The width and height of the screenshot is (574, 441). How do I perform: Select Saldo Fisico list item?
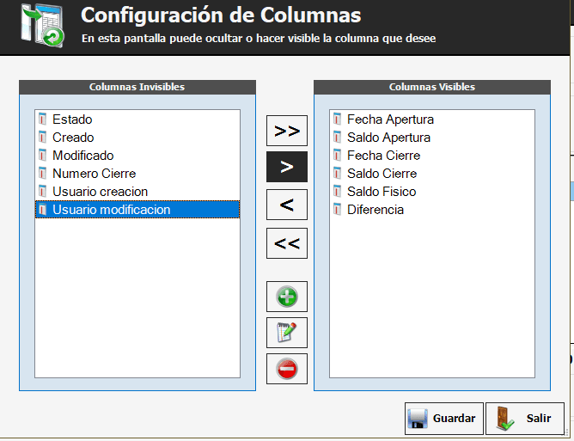(x=382, y=192)
